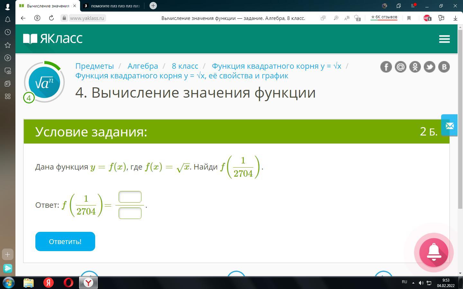Screen dimensions: 463x289
Task: Open the hamburger menu on YaKlass header
Action: click(x=444, y=39)
